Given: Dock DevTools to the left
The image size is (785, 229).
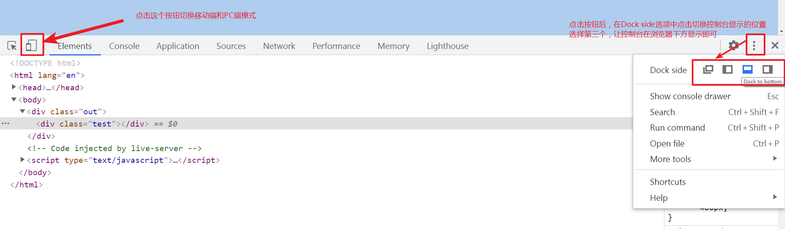Looking at the screenshot, I should pyautogui.click(x=728, y=69).
